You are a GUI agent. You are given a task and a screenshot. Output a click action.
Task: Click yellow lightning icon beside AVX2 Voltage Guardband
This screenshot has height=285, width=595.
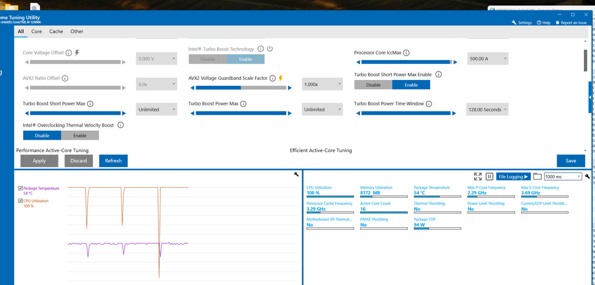281,78
